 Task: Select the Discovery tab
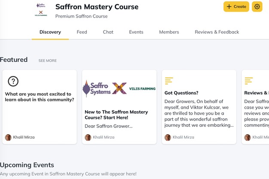click(50, 32)
